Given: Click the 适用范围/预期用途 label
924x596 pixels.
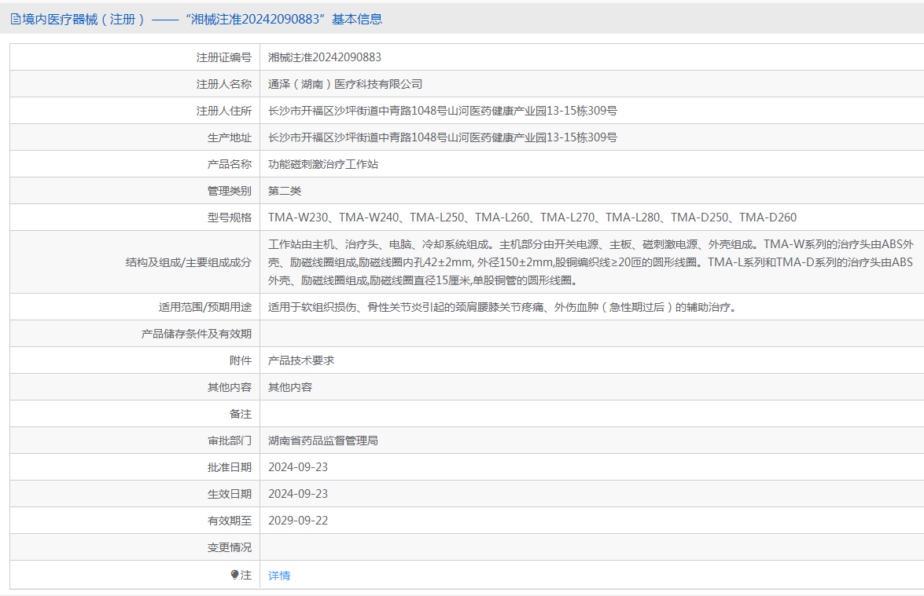Looking at the screenshot, I should (205, 307).
